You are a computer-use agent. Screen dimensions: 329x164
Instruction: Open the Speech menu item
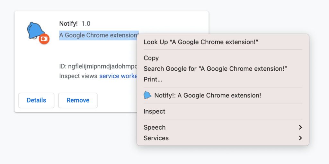[x=155, y=127]
